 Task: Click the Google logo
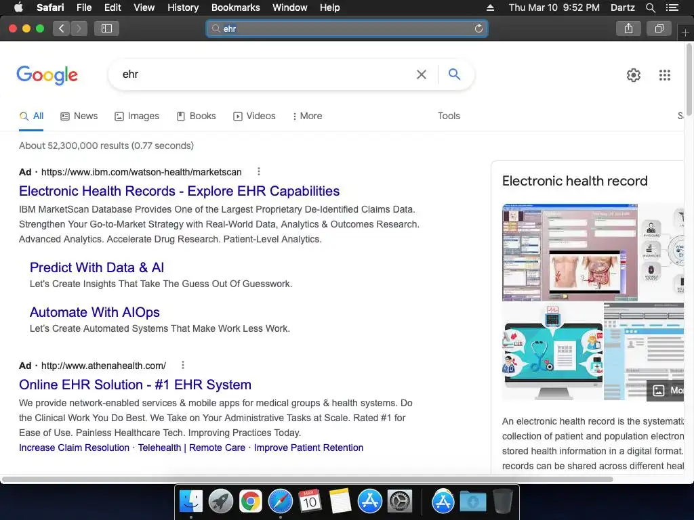click(x=47, y=75)
